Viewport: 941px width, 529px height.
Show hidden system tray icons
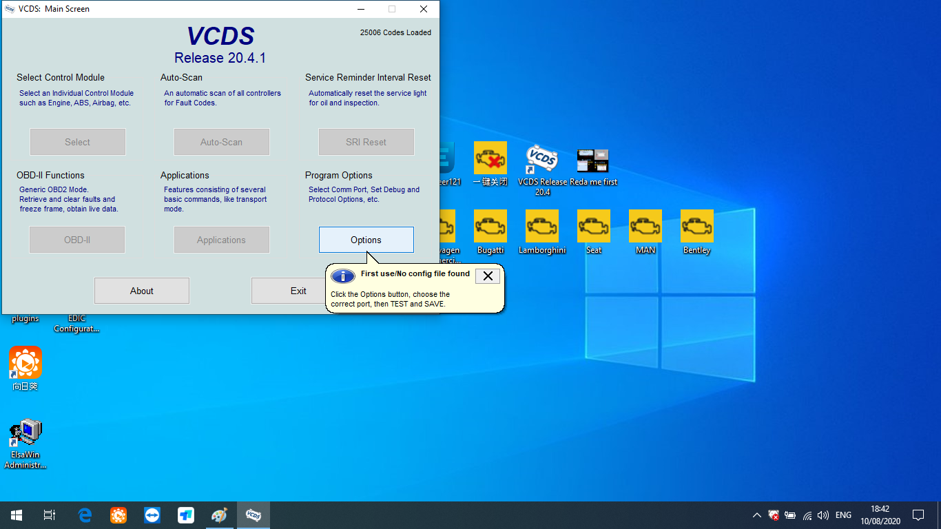[x=757, y=515]
